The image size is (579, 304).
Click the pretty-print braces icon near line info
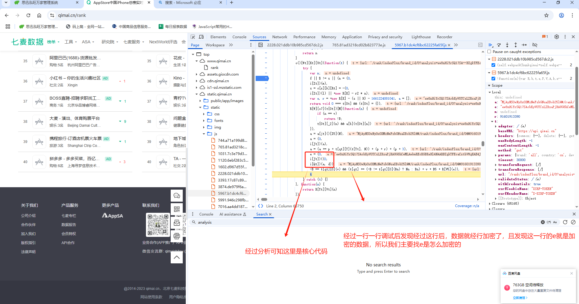[x=261, y=206]
